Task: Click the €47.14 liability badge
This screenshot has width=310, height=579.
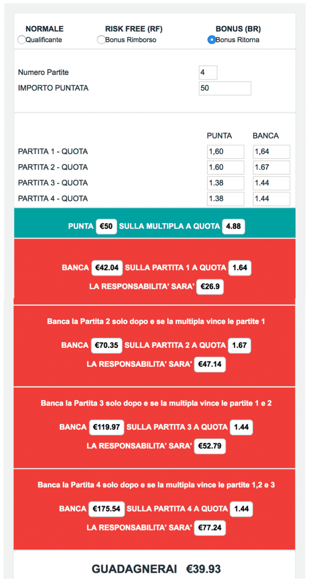Action: coord(210,364)
